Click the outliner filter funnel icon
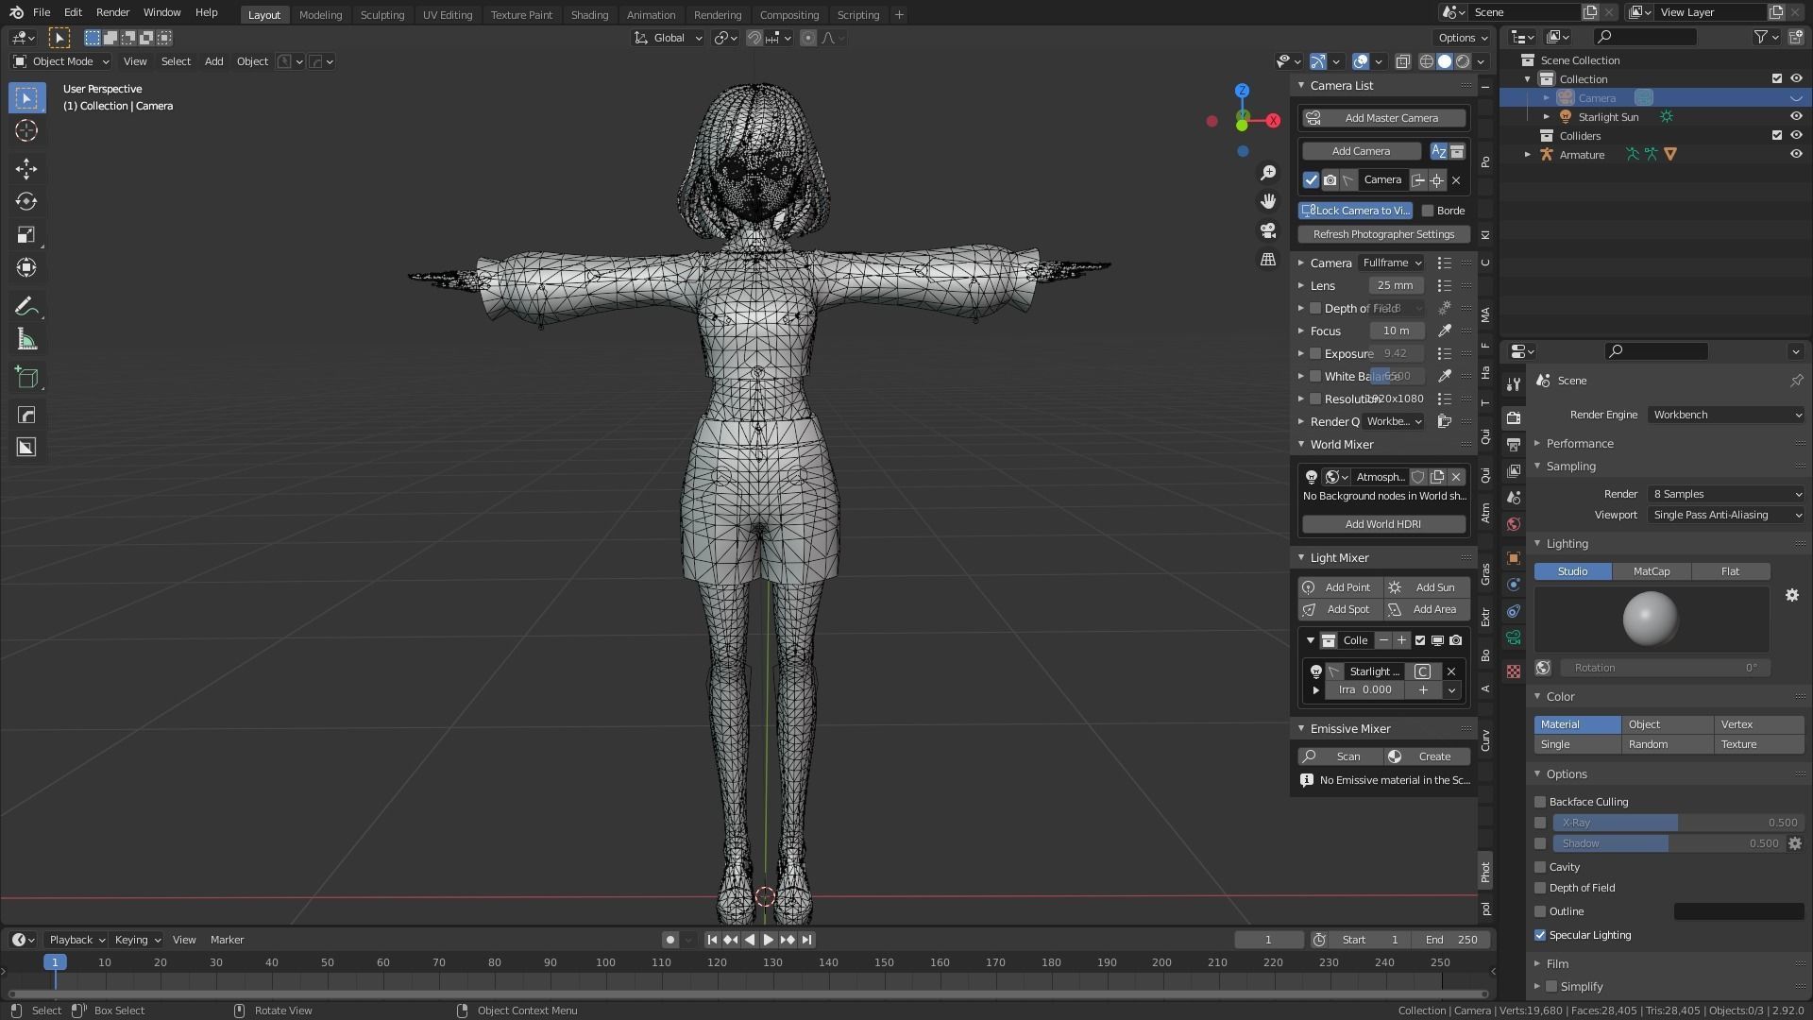This screenshot has height=1020, width=1813. coord(1761,37)
